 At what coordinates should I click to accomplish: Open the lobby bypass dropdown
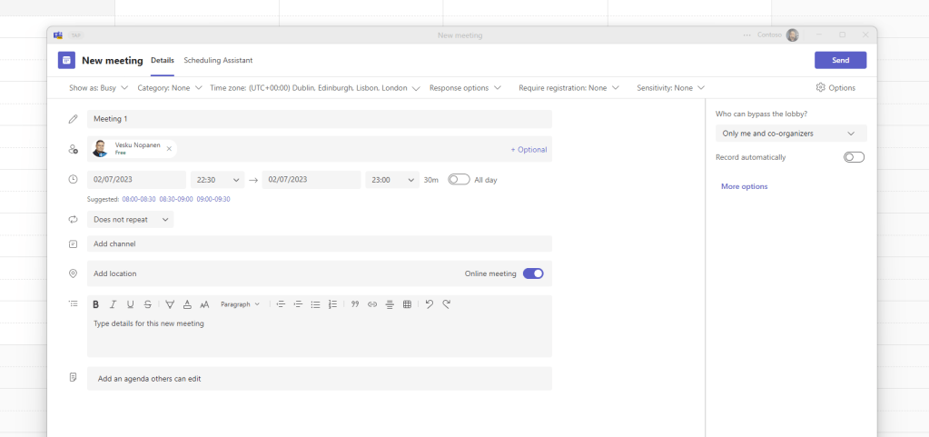(x=791, y=134)
